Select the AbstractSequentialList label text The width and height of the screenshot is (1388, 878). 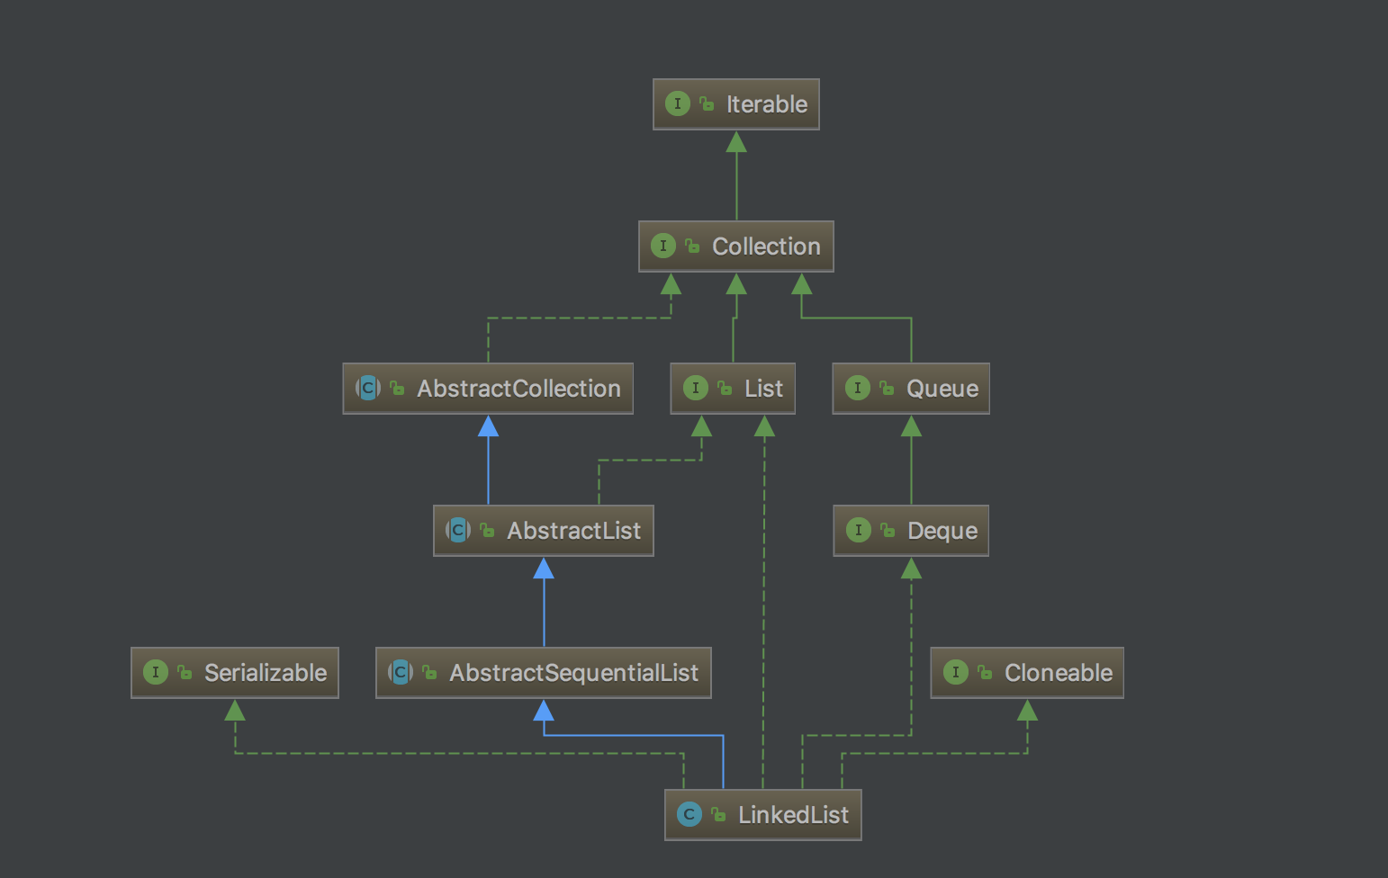click(573, 673)
